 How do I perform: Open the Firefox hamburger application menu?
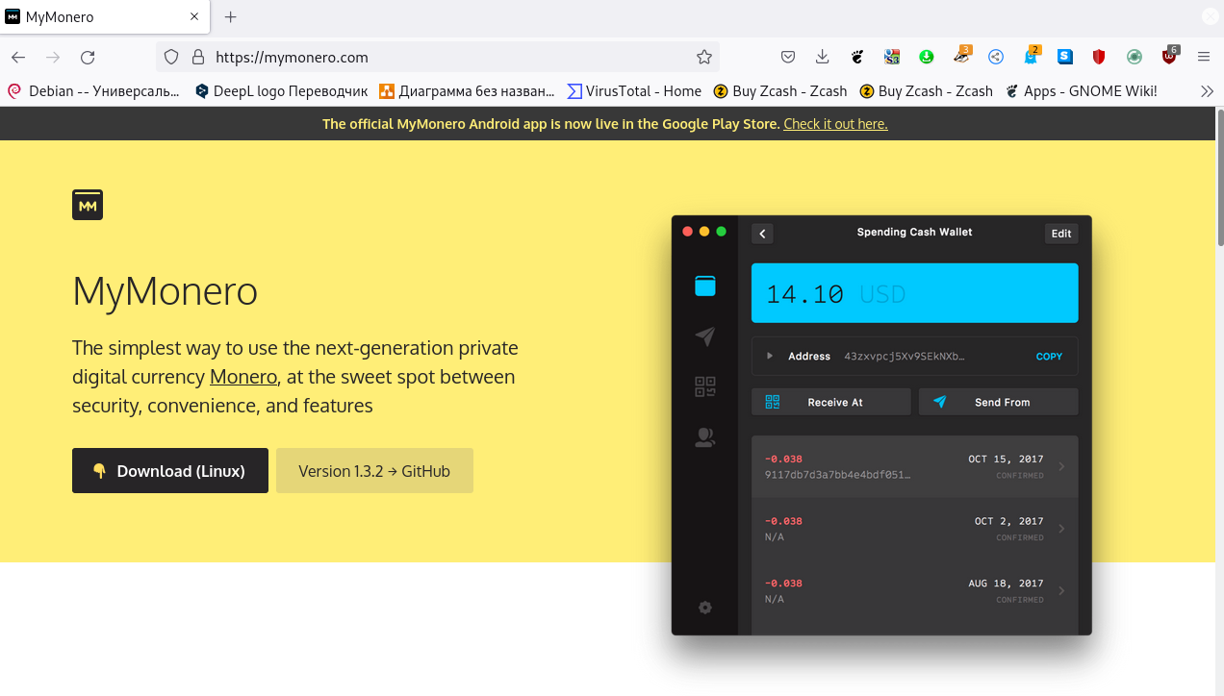click(x=1204, y=58)
